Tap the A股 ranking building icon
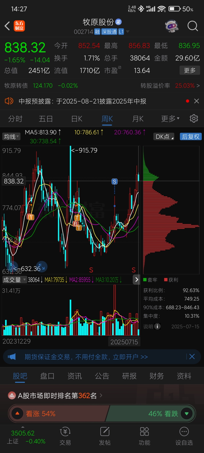Screen dimensions: 204x453 (12, 396)
